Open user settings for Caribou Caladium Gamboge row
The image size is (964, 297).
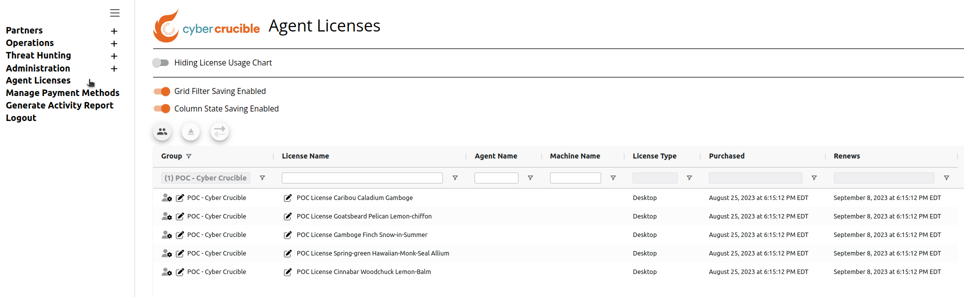(167, 198)
